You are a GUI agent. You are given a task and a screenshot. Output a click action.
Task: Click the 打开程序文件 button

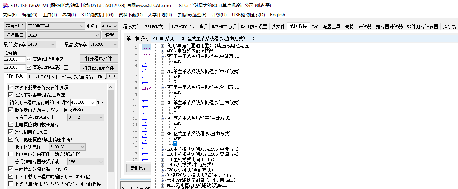coord(99,58)
